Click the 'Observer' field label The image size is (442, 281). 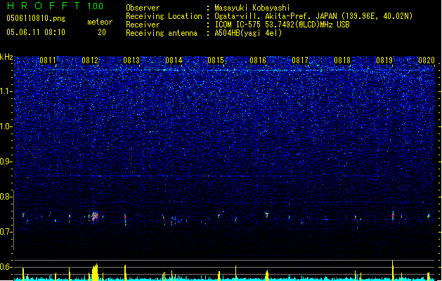pyautogui.click(x=143, y=8)
